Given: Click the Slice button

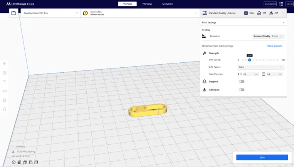Looking at the screenshot, I should click(262, 157).
